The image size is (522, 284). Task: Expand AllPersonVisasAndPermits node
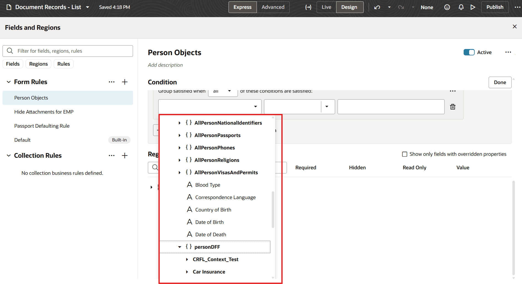180,173
